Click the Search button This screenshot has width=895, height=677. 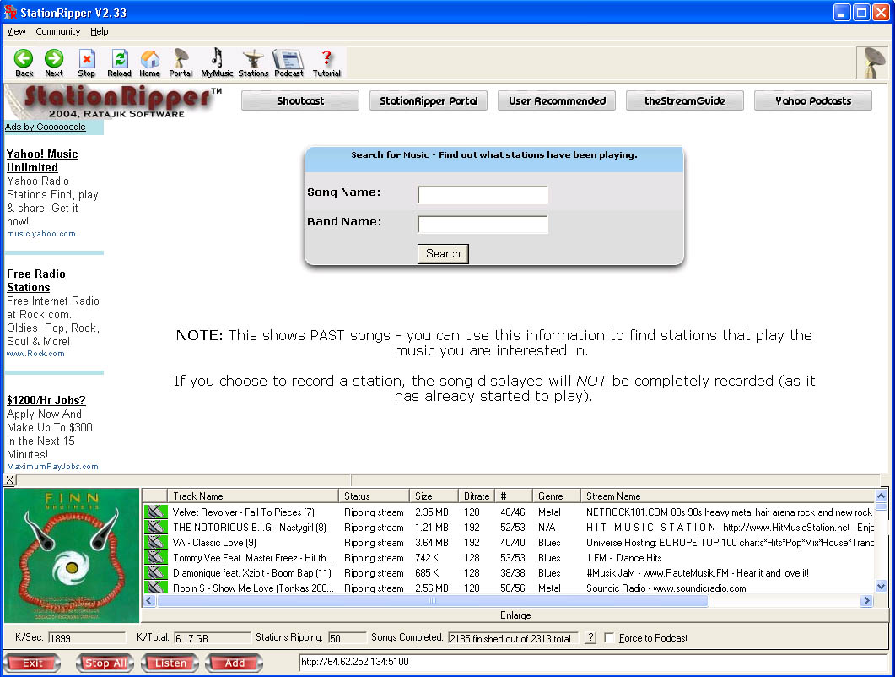[x=443, y=253]
